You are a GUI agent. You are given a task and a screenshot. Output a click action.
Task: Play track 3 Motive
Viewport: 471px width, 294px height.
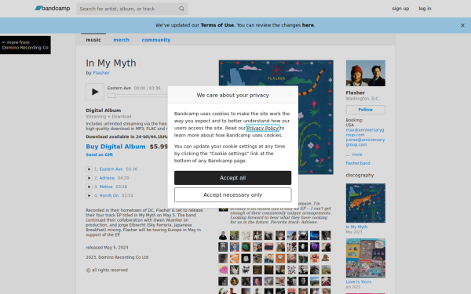tap(89, 187)
